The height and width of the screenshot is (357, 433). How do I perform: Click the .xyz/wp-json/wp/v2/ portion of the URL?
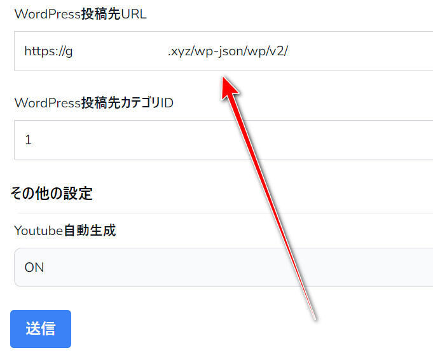(x=228, y=51)
